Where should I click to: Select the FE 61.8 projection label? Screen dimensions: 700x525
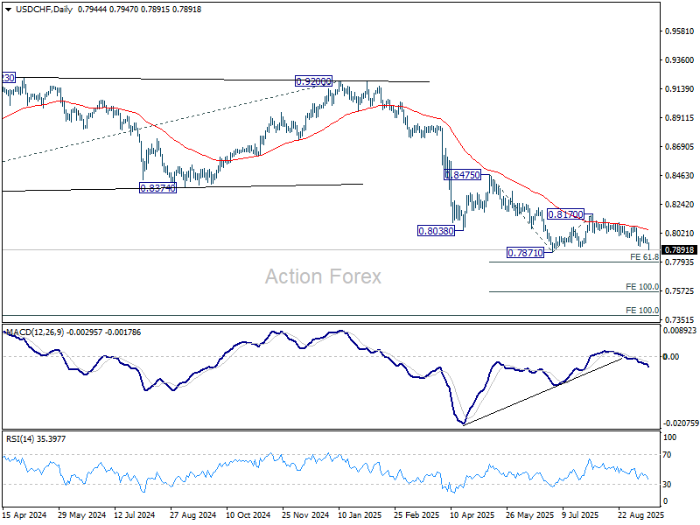[643, 258]
